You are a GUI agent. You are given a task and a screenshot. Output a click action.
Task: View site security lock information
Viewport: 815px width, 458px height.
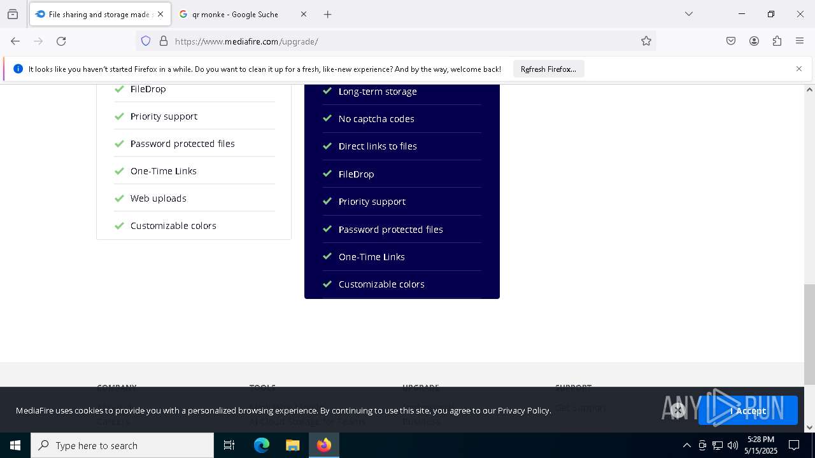point(164,41)
